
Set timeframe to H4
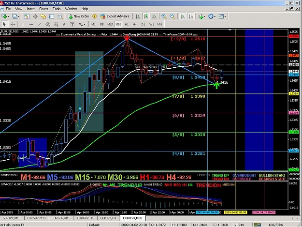(x=135, y=25)
